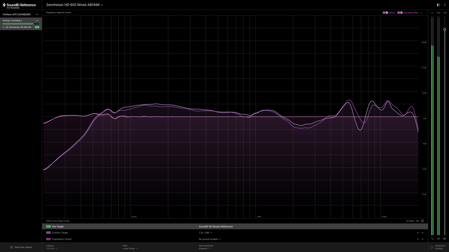Toggle the Simulated After right channel curve
Screen dimensions: 449x252
pos(401,13)
